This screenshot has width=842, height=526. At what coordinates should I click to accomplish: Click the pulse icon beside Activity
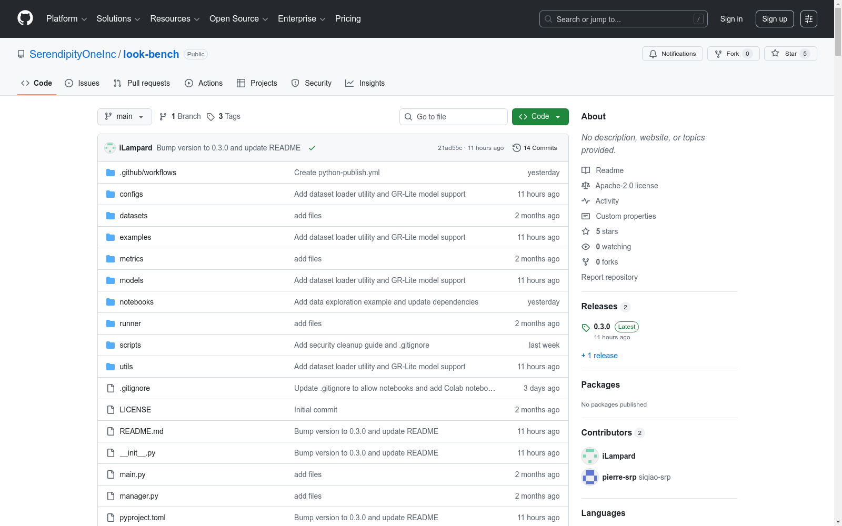[x=586, y=201]
